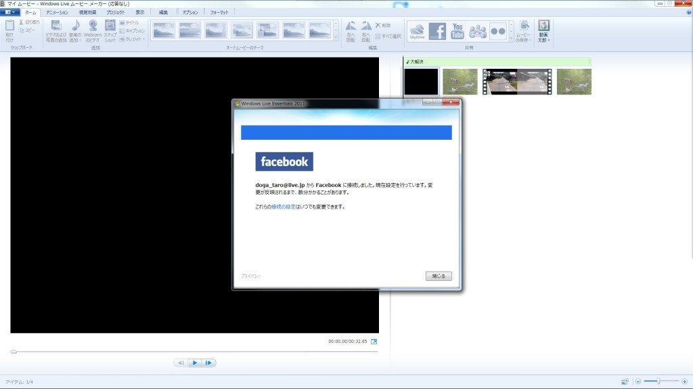The height and width of the screenshot is (389, 693).
Task: Click the Flickr share icon
Action: click(498, 31)
